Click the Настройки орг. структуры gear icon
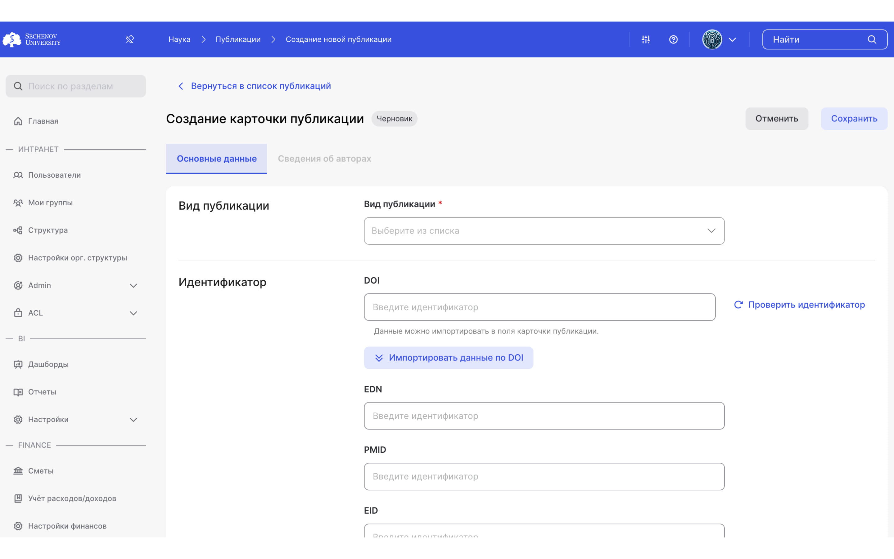 tap(18, 258)
